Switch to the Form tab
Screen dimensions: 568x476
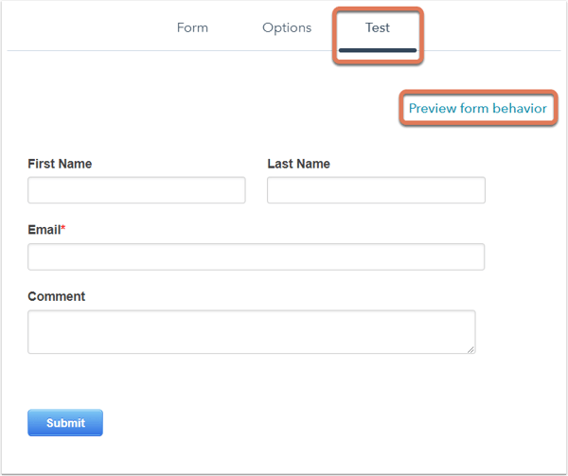[x=192, y=27]
